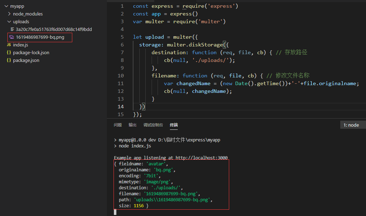Click line number 5 in the gutter
The height and width of the screenshot is (216, 366).
[122, 37]
